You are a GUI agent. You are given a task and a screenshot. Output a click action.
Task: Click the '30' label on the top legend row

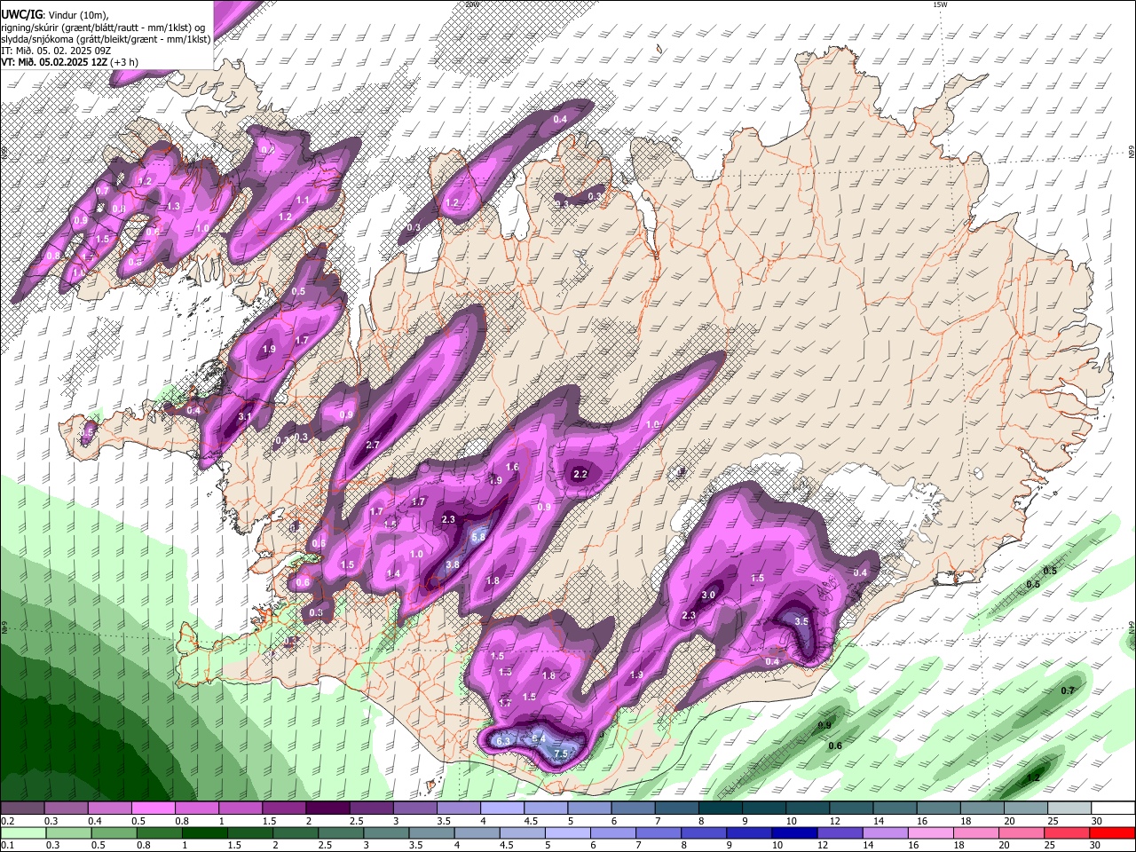[x=1098, y=821]
